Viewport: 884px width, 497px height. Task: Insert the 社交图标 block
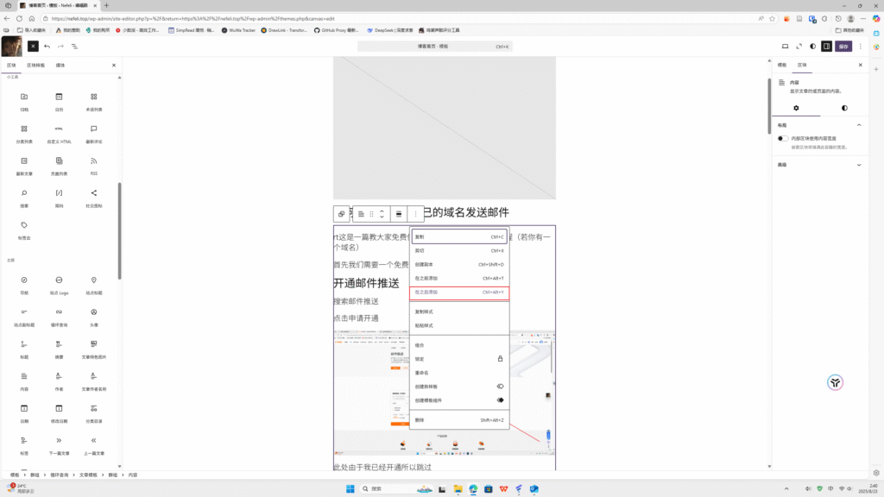pyautogui.click(x=93, y=198)
